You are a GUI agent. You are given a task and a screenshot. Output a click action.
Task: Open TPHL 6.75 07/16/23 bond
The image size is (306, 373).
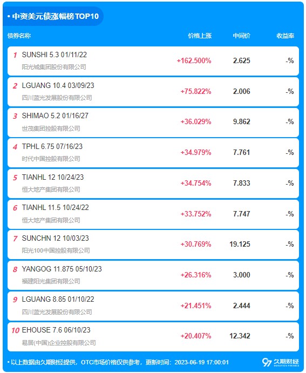153,153
